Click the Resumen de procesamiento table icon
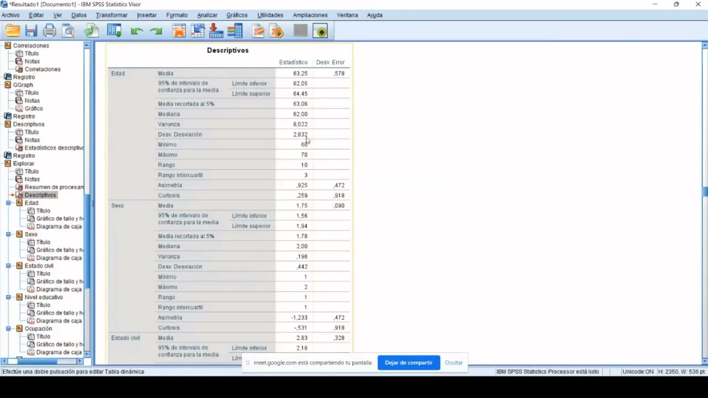Viewport: 708px width, 398px height. pos(19,187)
